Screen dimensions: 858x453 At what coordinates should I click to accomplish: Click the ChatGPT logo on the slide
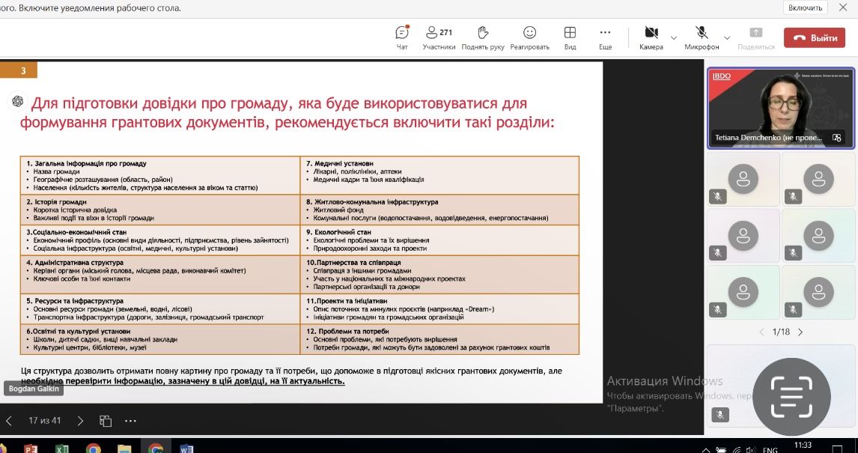pos(17,101)
